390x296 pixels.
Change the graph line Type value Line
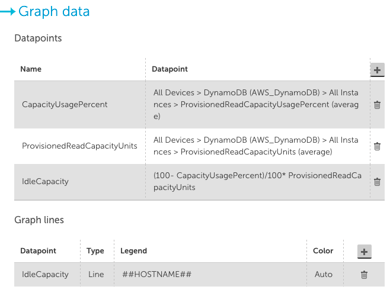[96, 274]
